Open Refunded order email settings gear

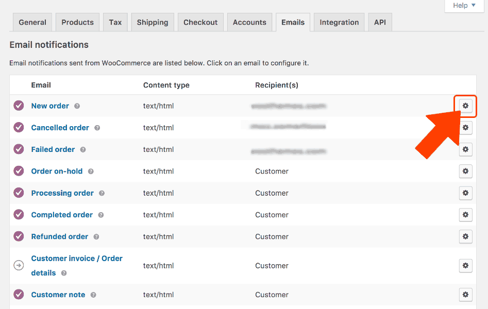click(x=465, y=236)
